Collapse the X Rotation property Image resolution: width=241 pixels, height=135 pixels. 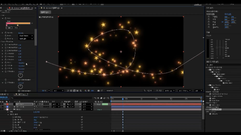(3, 71)
